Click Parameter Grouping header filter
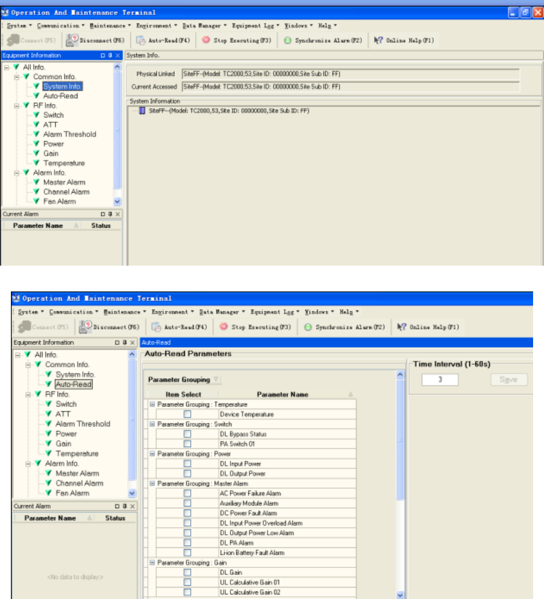This screenshot has width=544, height=599. (x=216, y=379)
